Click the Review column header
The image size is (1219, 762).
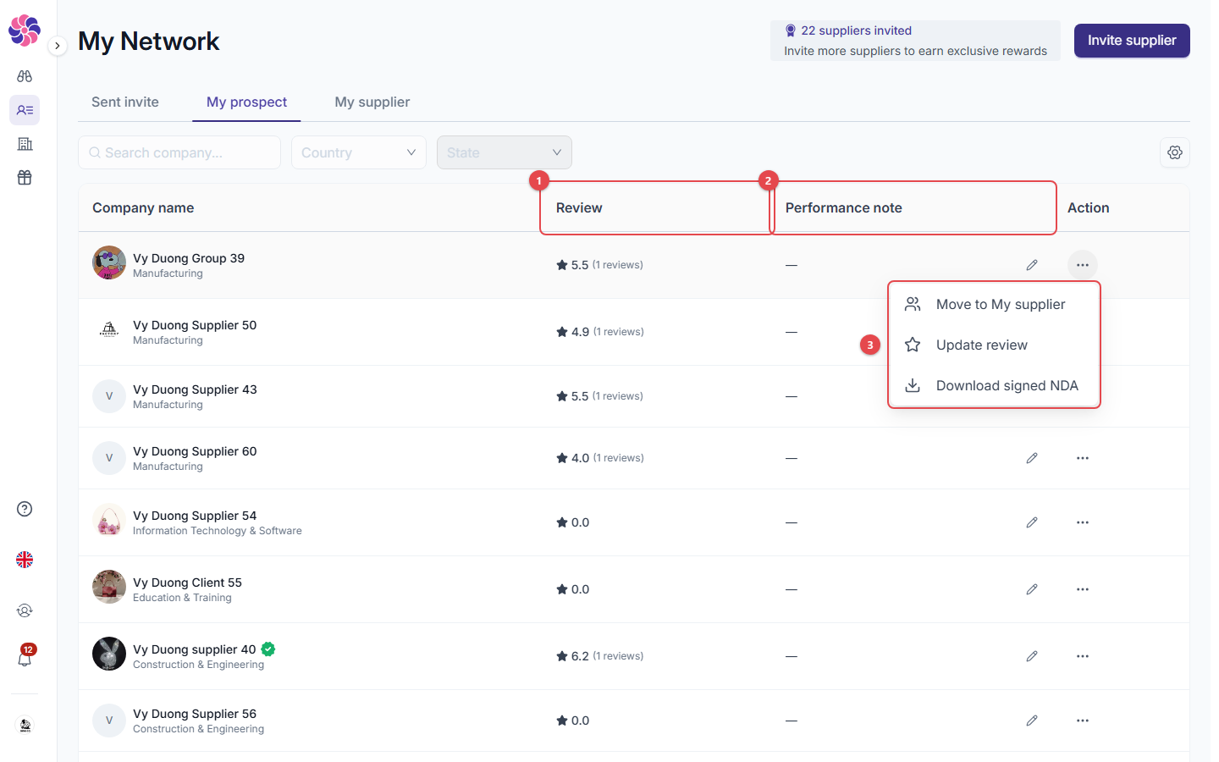point(579,207)
